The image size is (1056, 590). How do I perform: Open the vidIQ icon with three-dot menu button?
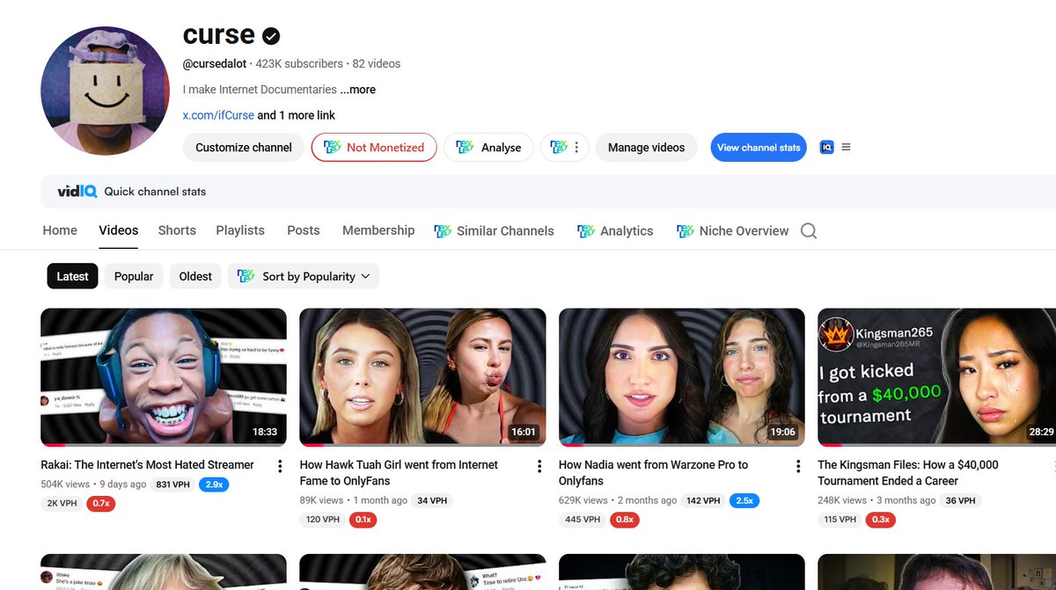(564, 148)
